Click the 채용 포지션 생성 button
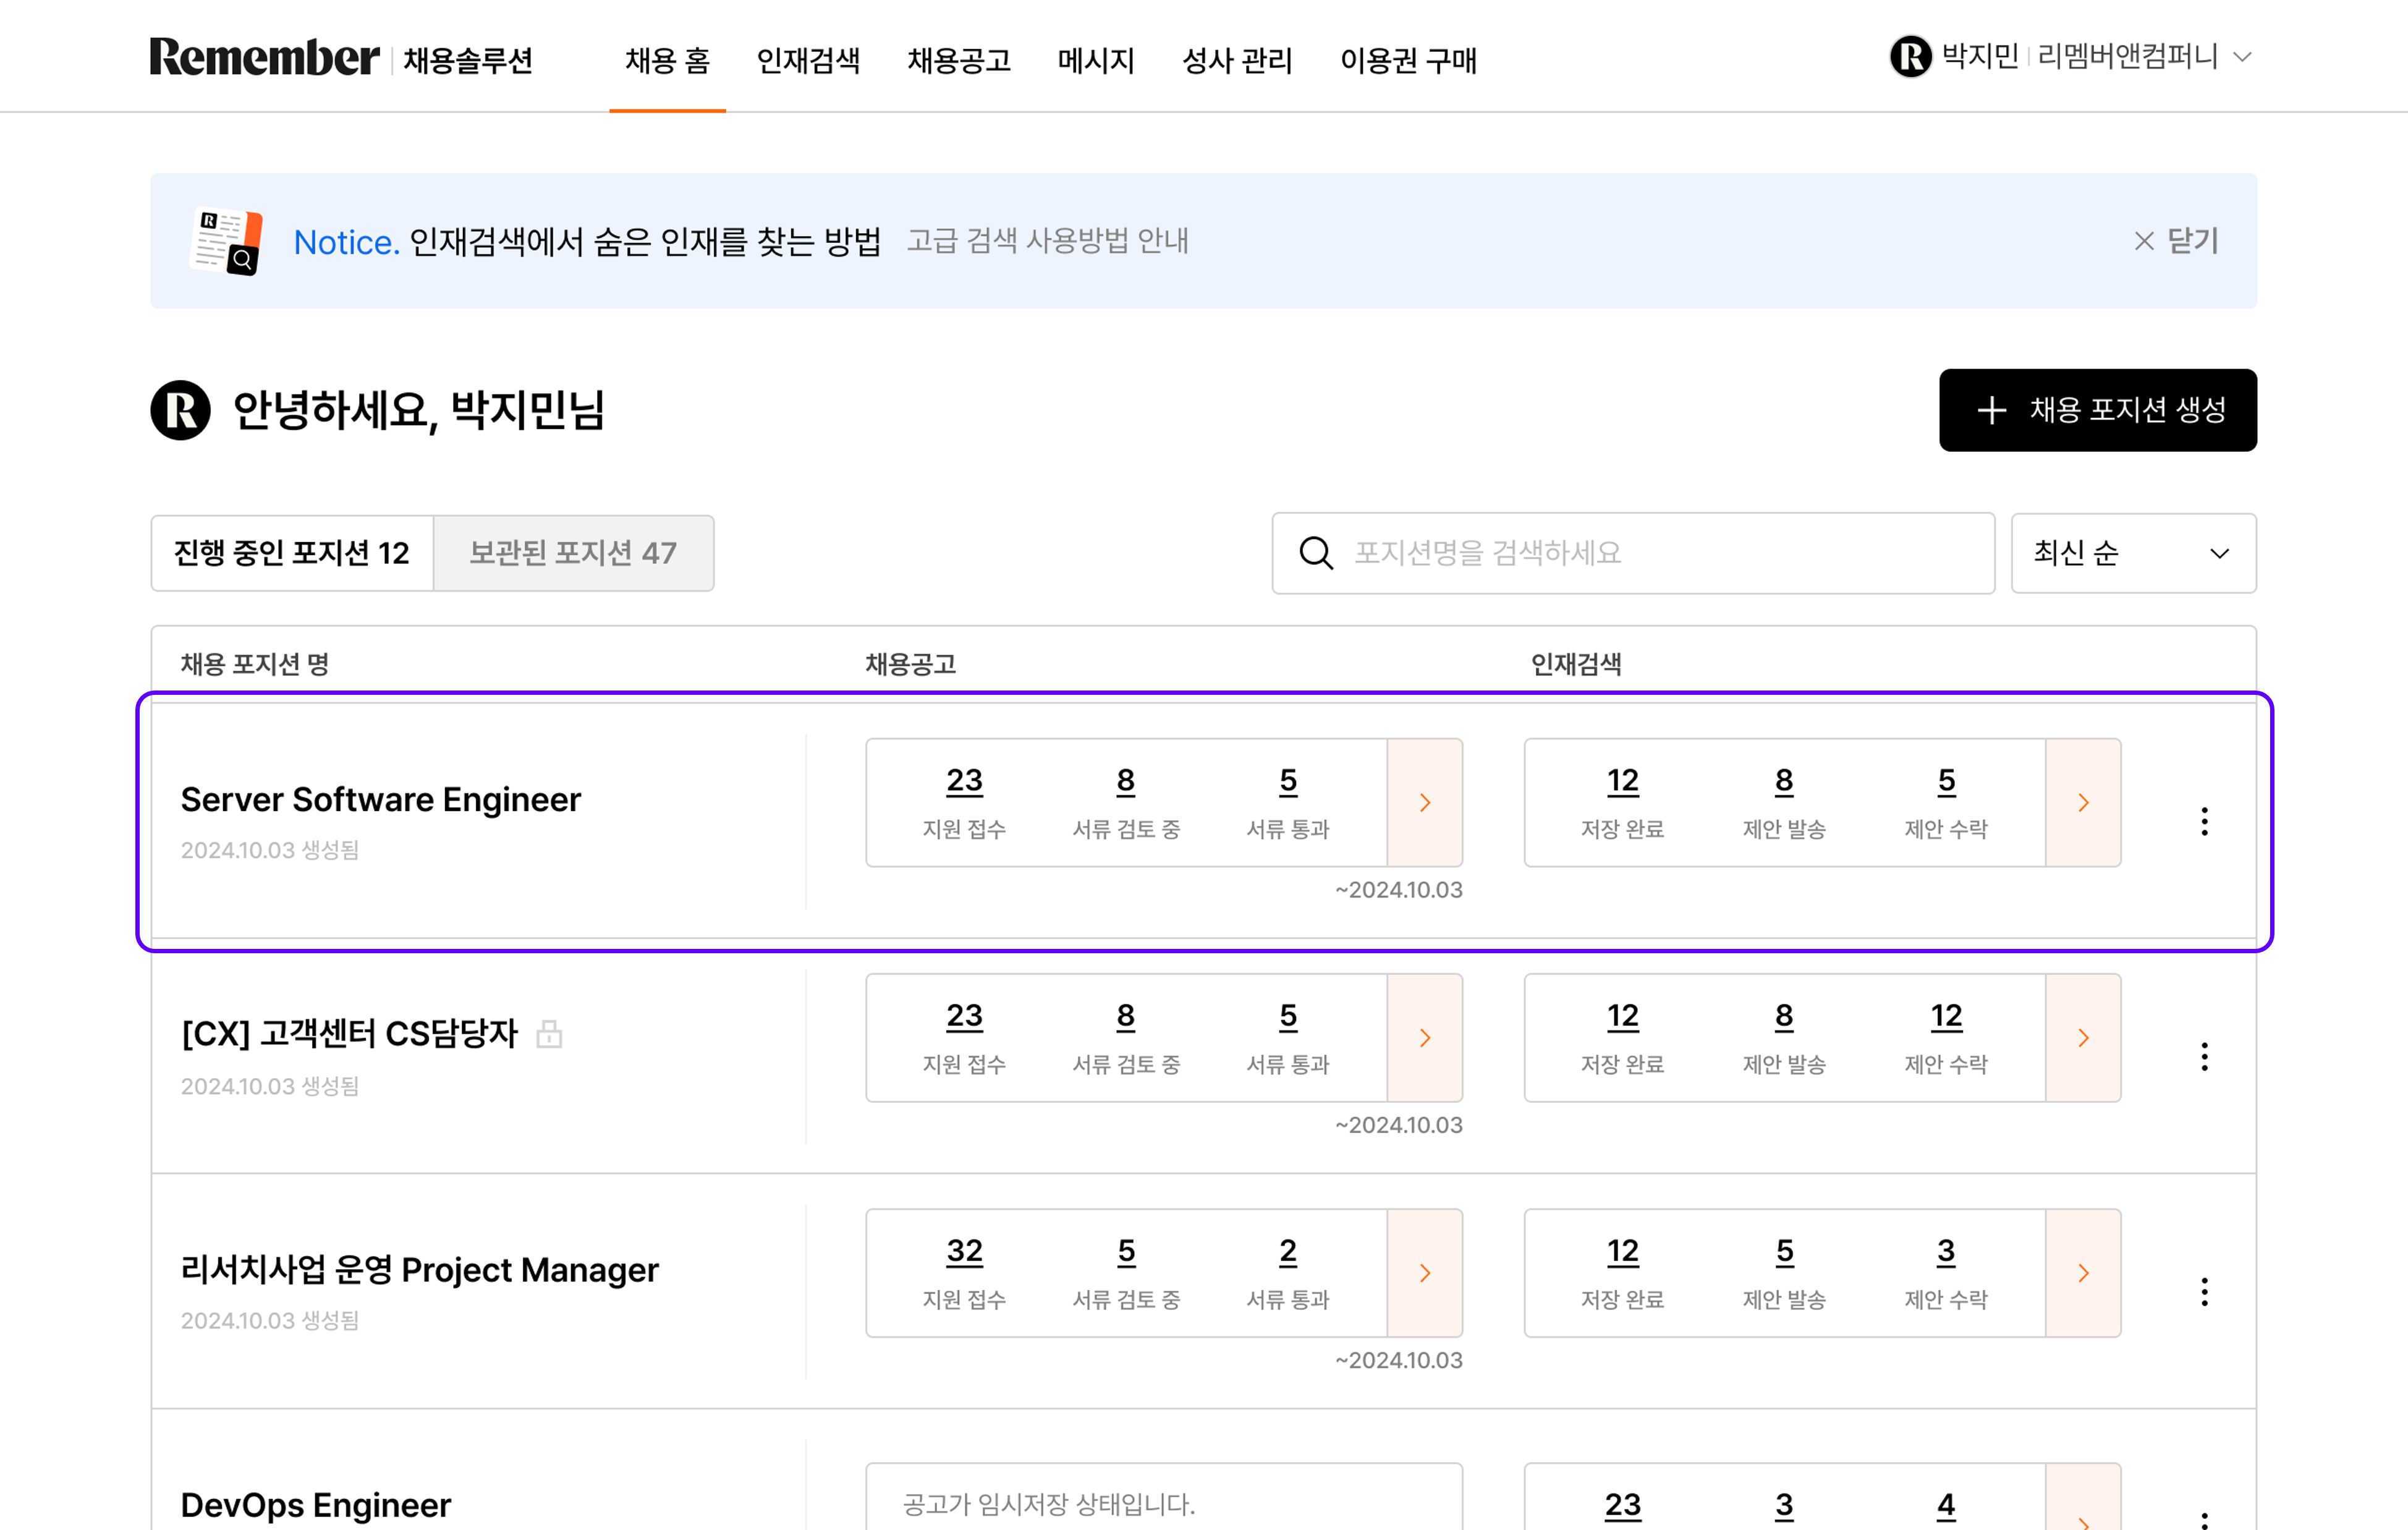The height and width of the screenshot is (1530, 2408). (x=2097, y=410)
